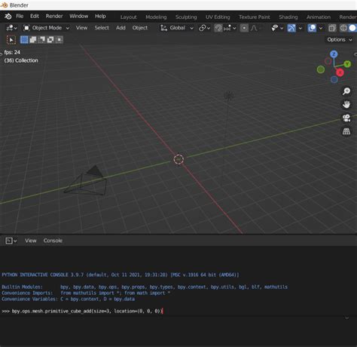The height and width of the screenshot is (347, 357).
Task: Select wireframe viewport shading
Action: [x=343, y=28]
